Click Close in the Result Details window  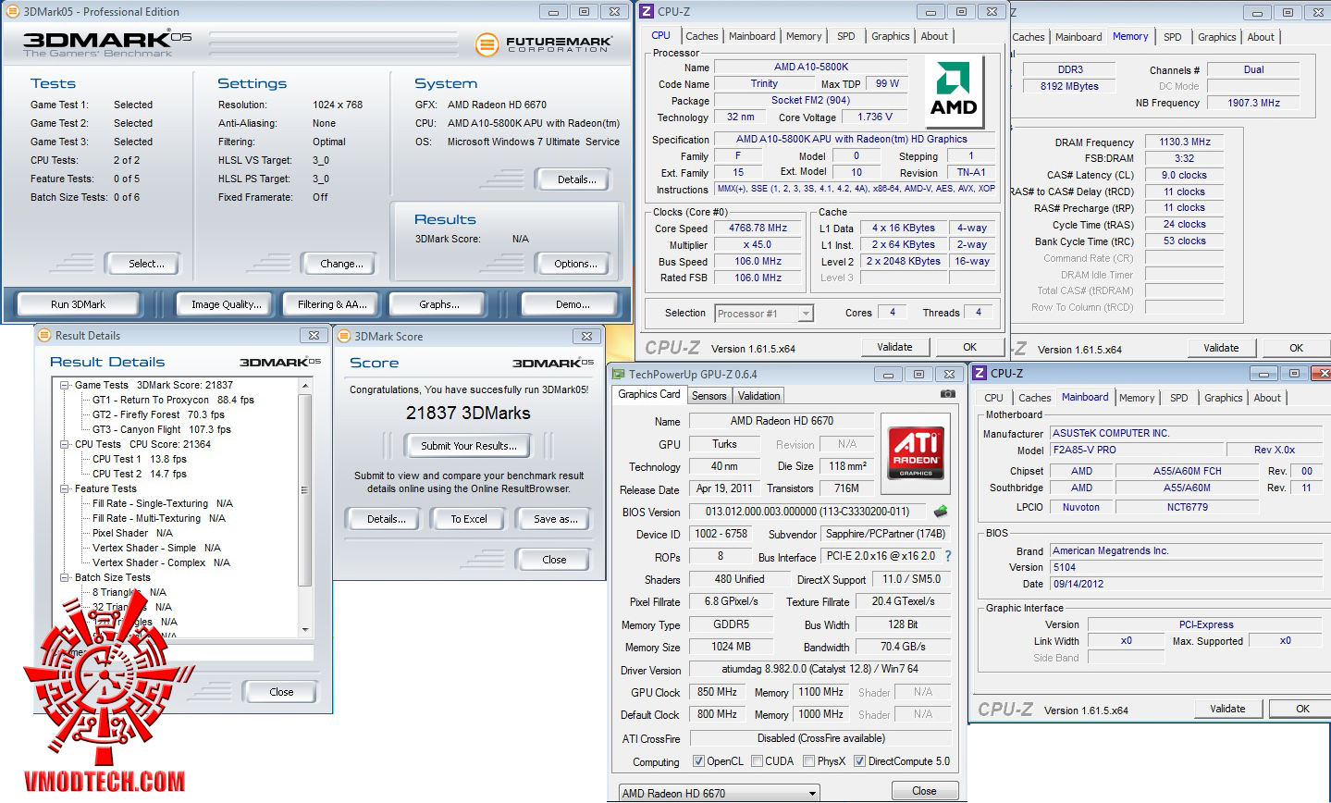tap(281, 692)
